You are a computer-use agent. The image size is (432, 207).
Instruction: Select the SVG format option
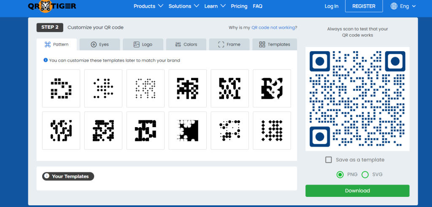point(365,174)
